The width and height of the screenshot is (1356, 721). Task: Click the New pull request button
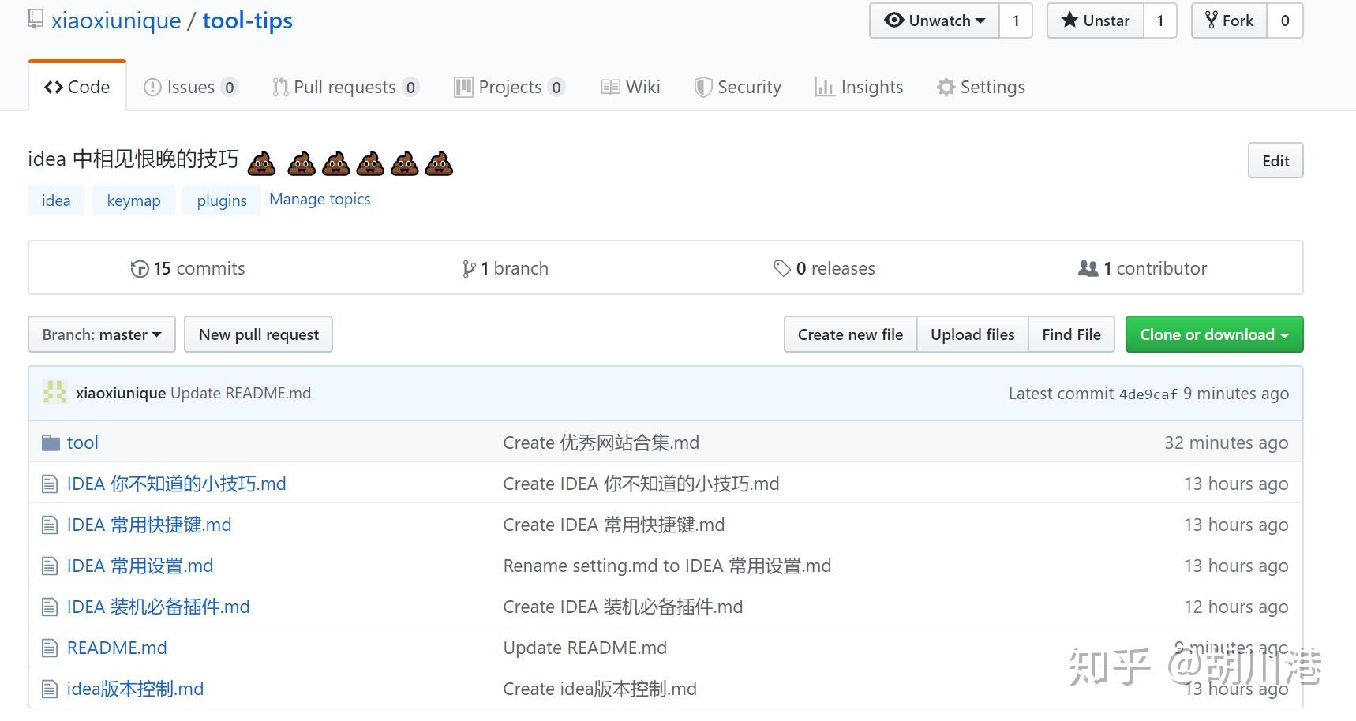click(259, 334)
